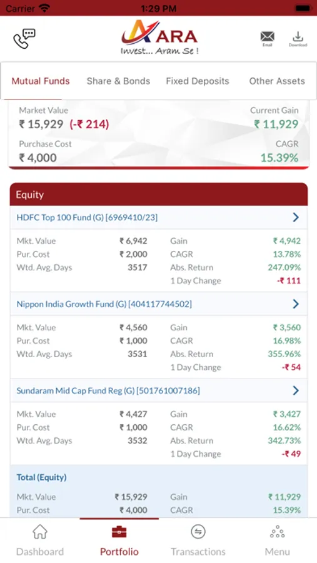Tap Total Equity Gain ₹ 11,929

(x=284, y=497)
